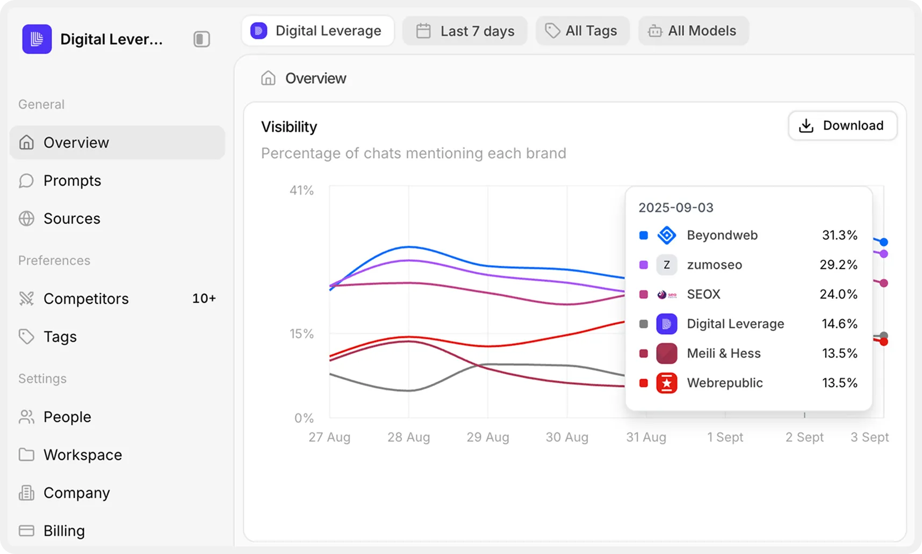The image size is (922, 554).
Task: Click the Beyondweb logo in the tooltip
Action: pos(667,235)
